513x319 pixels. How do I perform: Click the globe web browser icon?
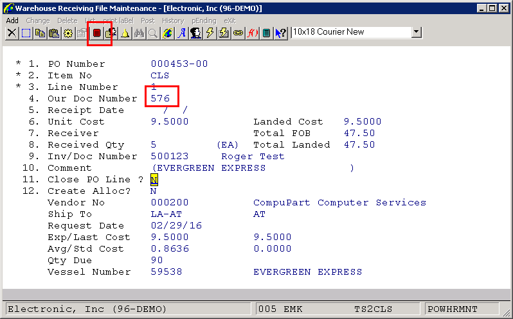click(167, 33)
